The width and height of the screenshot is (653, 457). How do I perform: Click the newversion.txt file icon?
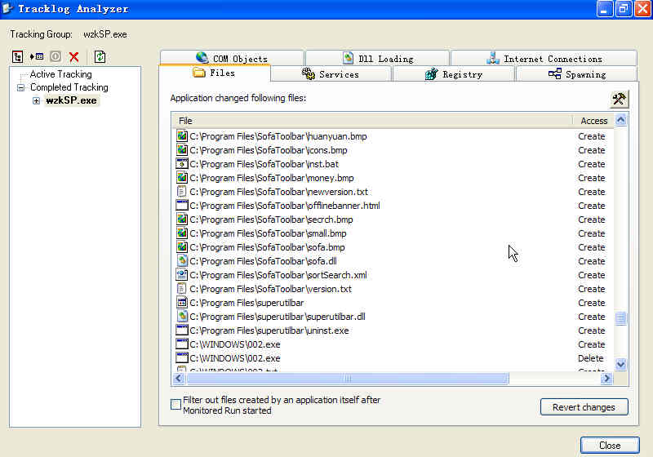point(182,192)
